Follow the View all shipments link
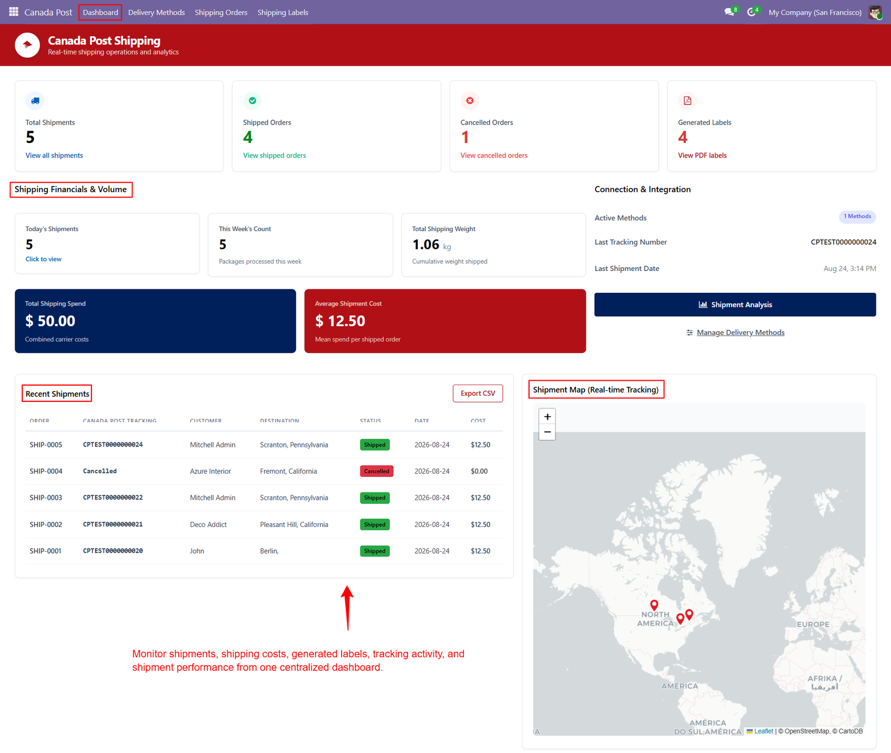891x753 pixels. coord(54,155)
